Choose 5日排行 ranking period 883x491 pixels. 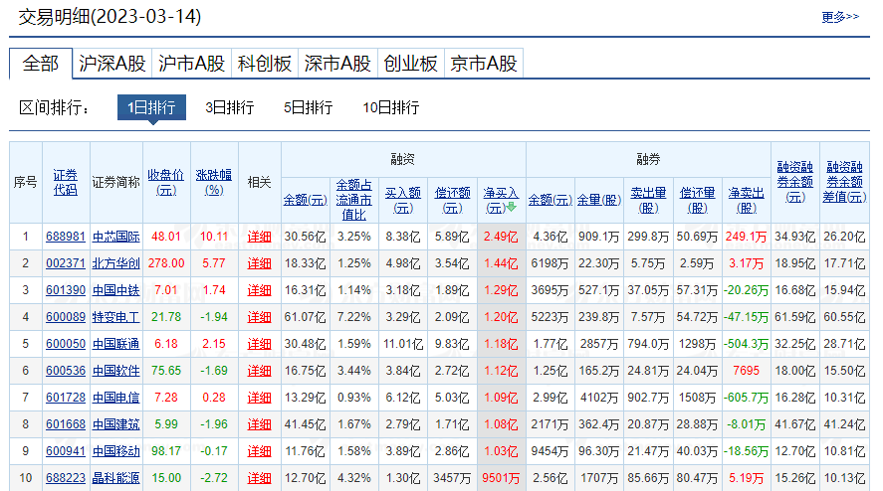click(308, 107)
